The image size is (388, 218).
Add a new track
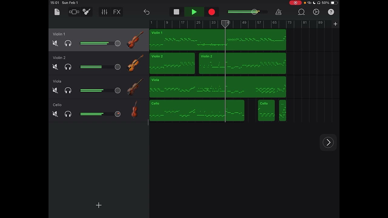(x=99, y=205)
